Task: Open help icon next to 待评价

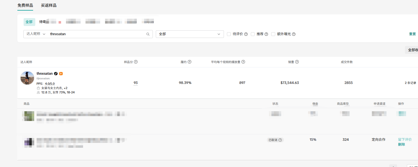Action: [x=246, y=34]
